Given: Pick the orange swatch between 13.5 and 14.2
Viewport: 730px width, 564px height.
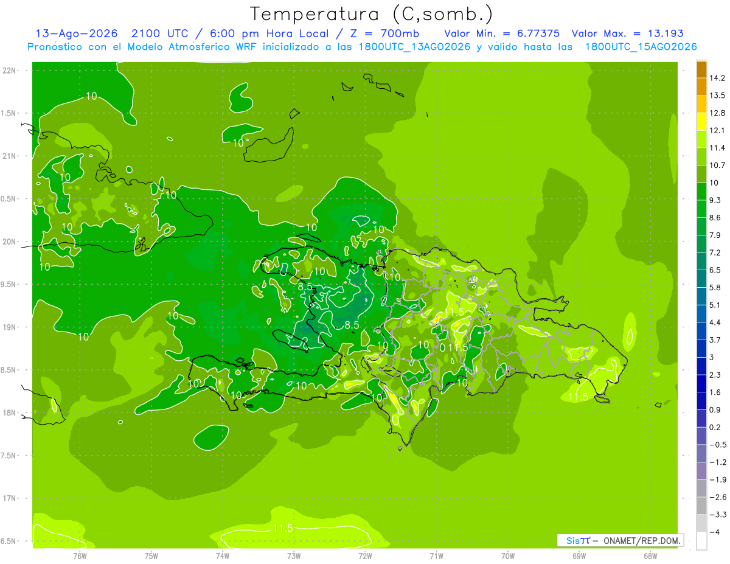Looking at the screenshot, I should (701, 87).
